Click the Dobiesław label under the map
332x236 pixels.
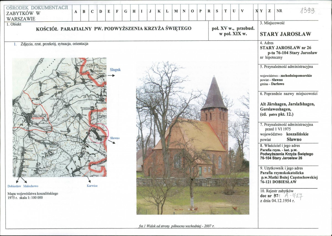14,186
